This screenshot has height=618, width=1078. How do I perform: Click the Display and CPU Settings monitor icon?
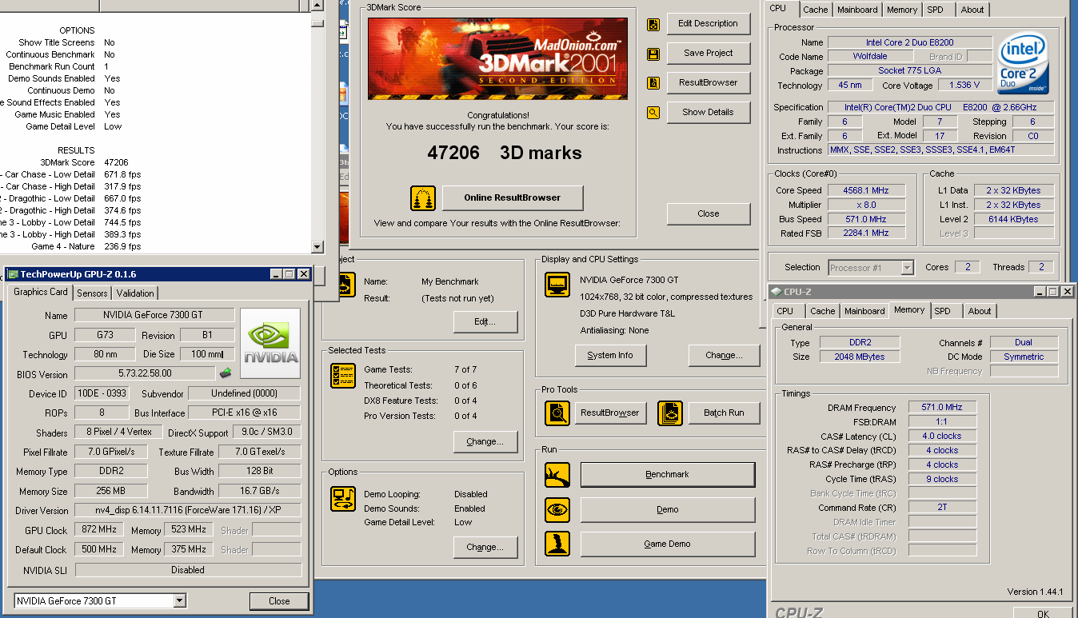coord(557,285)
